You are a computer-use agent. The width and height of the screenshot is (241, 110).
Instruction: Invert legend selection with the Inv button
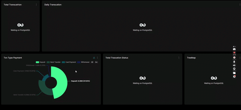tap(96, 62)
